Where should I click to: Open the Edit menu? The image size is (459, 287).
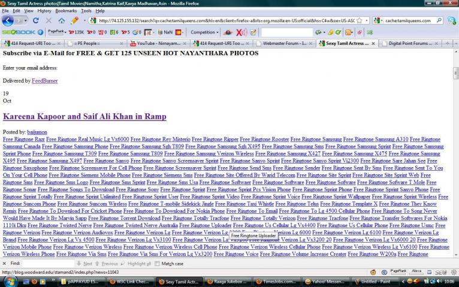[16, 11]
